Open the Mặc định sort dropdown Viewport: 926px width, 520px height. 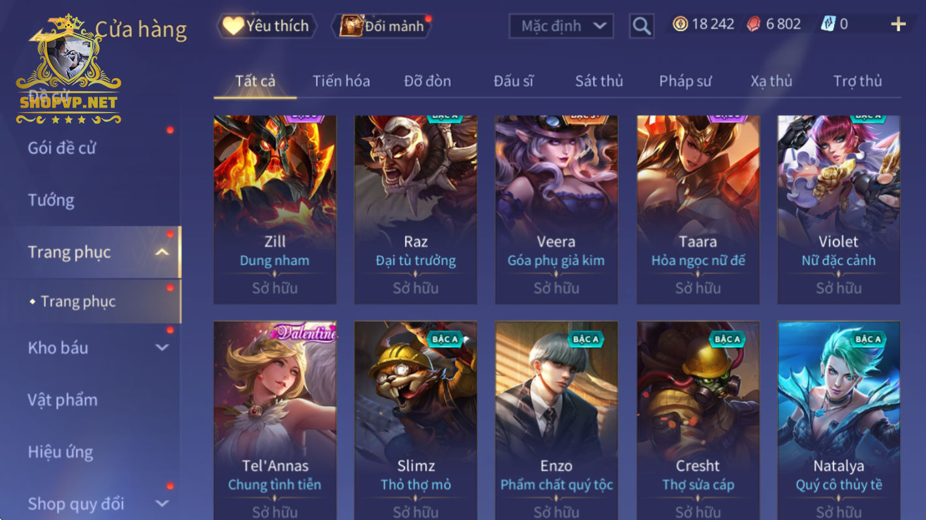(561, 26)
